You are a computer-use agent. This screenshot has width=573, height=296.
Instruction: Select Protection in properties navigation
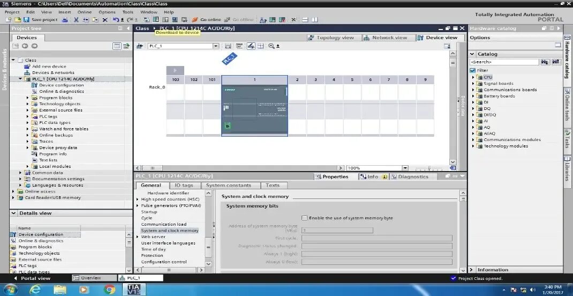[152, 255]
